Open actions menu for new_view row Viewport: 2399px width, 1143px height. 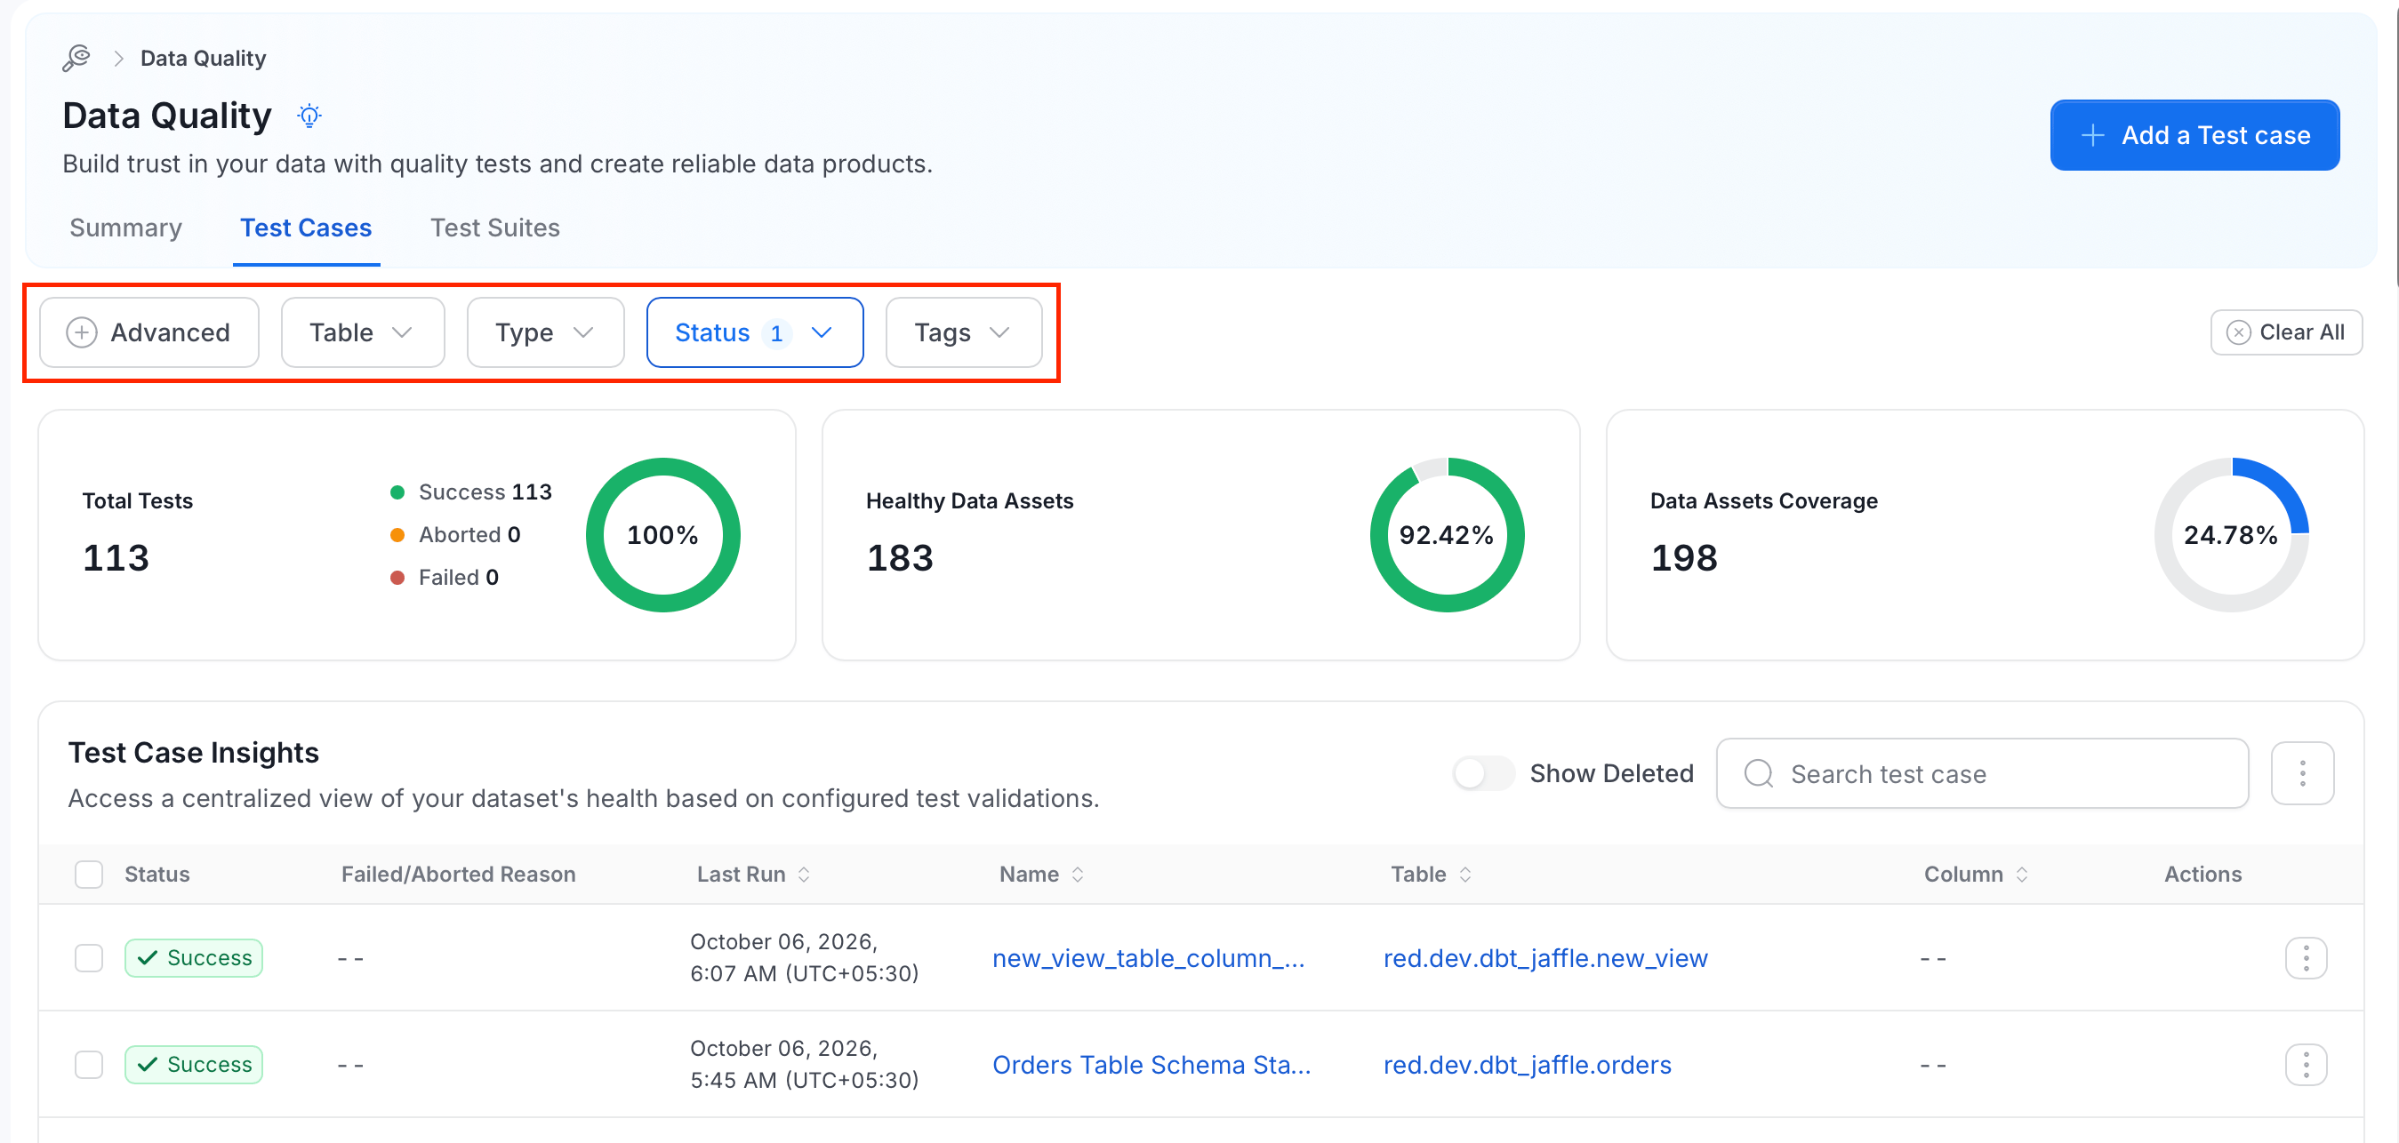pos(2306,958)
